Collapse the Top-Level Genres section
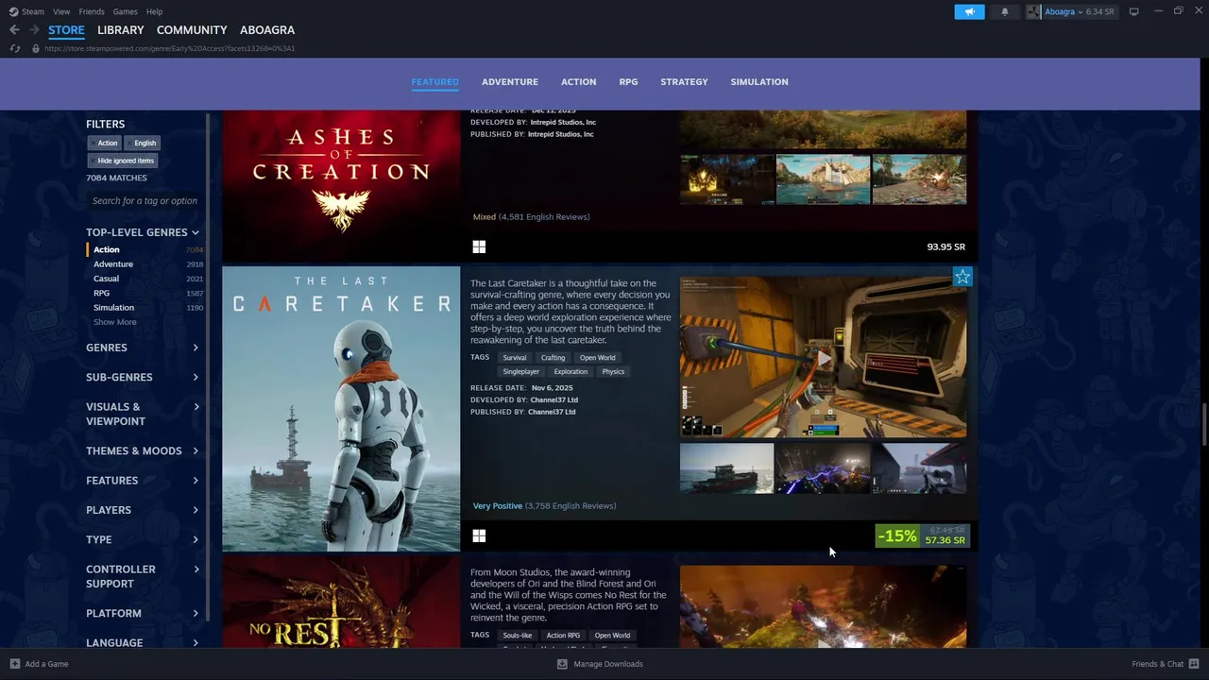1209x680 pixels. (x=143, y=232)
